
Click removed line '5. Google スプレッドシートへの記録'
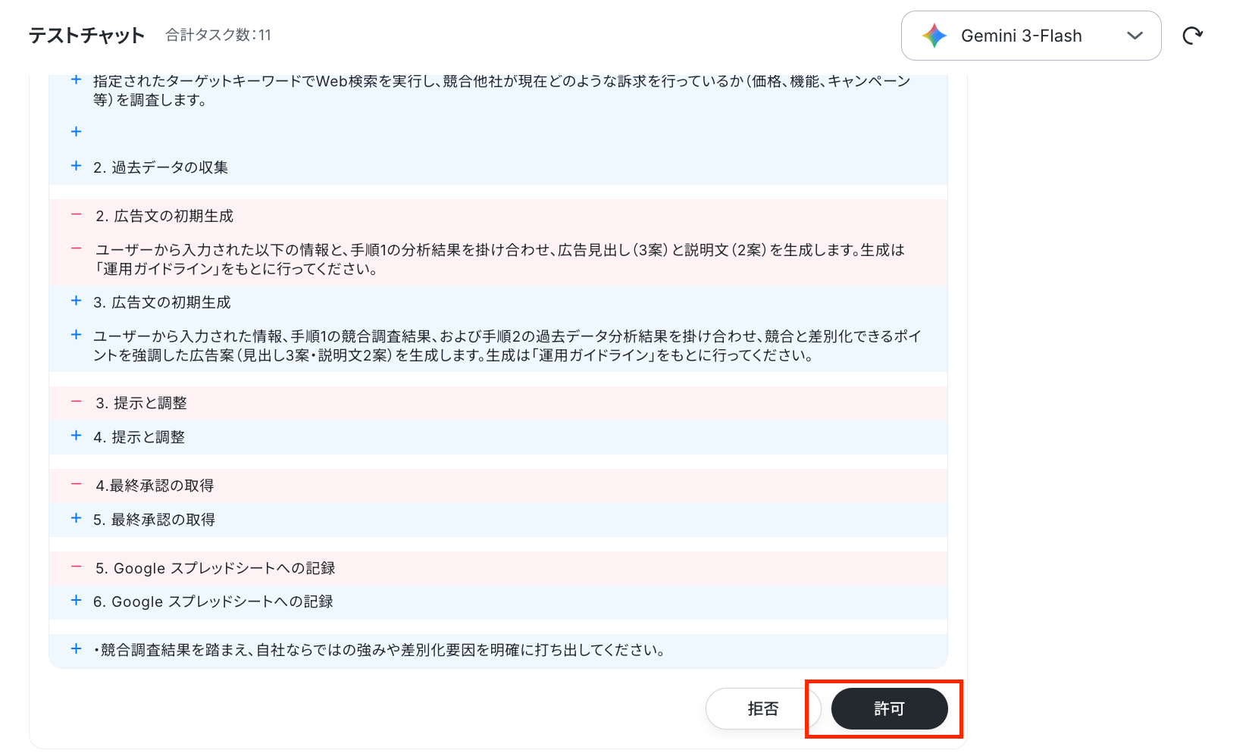tap(215, 568)
